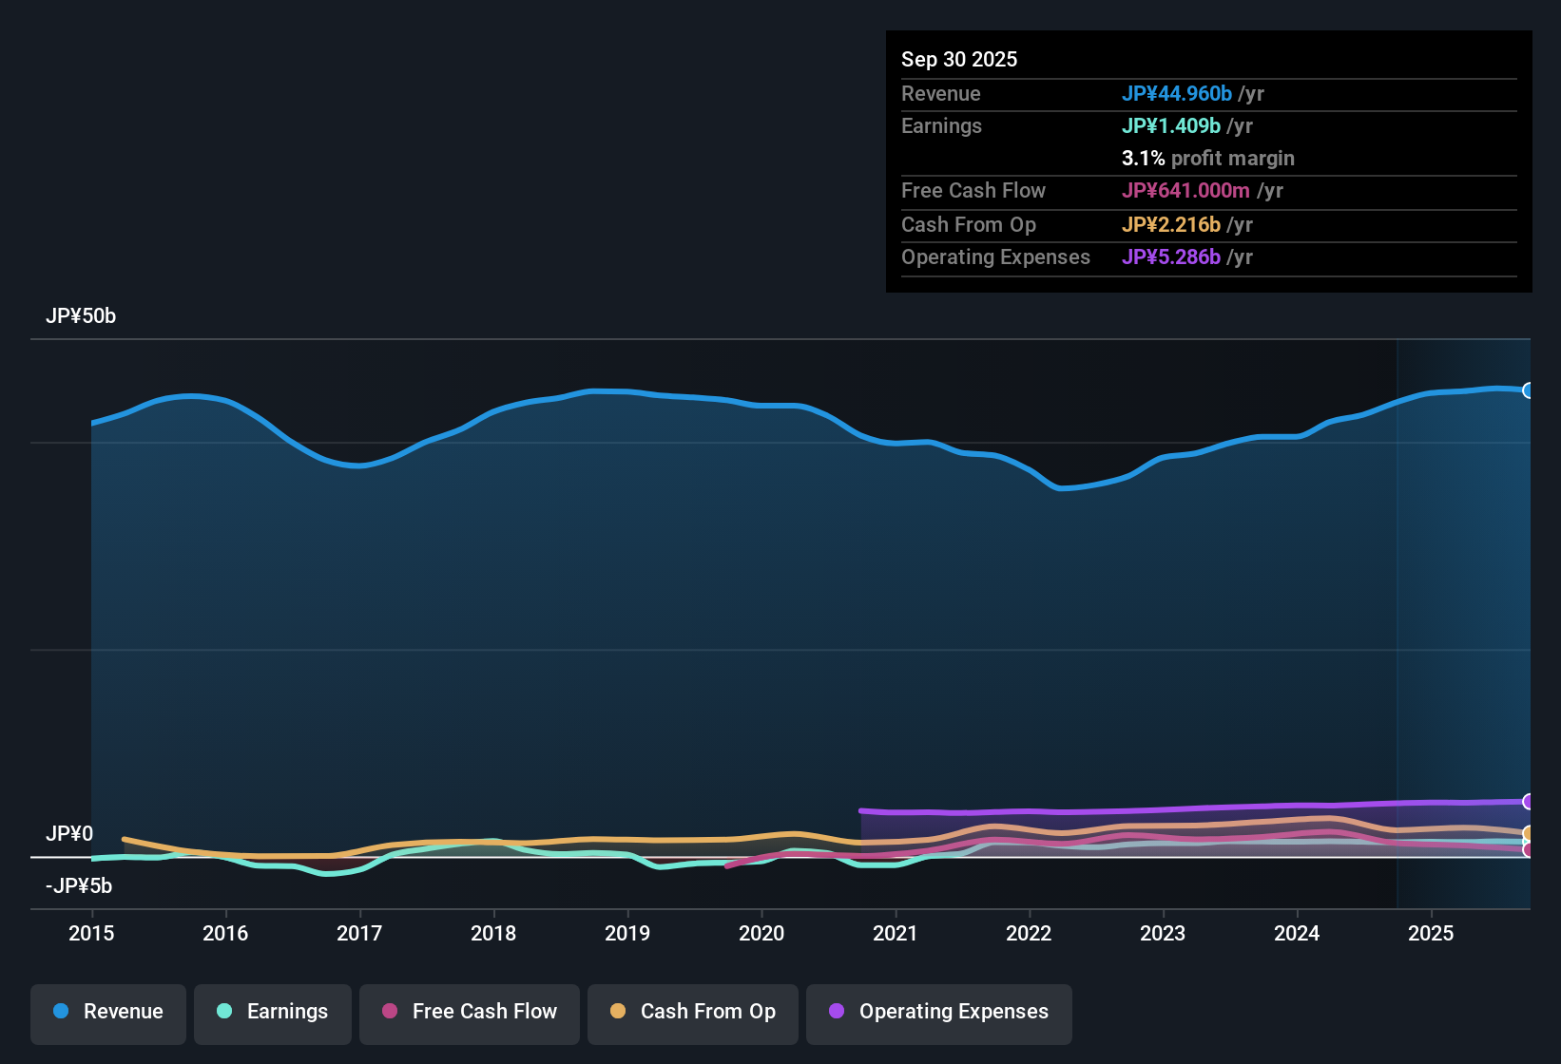Click the 2020 year label on the axis

pyautogui.click(x=761, y=934)
